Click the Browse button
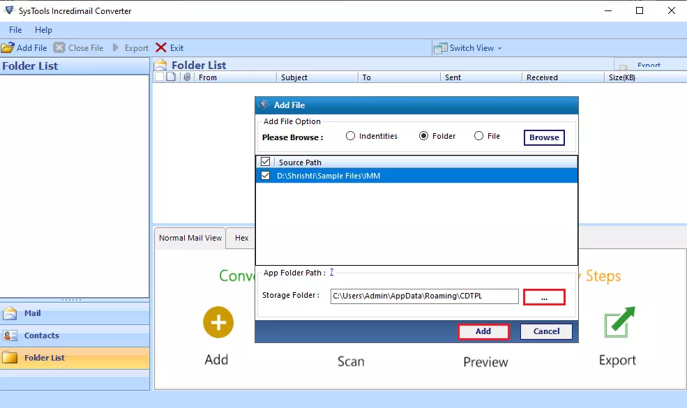The height and width of the screenshot is (408, 687). pos(544,137)
